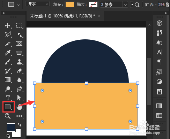Click the W width input field

coord(163,5)
